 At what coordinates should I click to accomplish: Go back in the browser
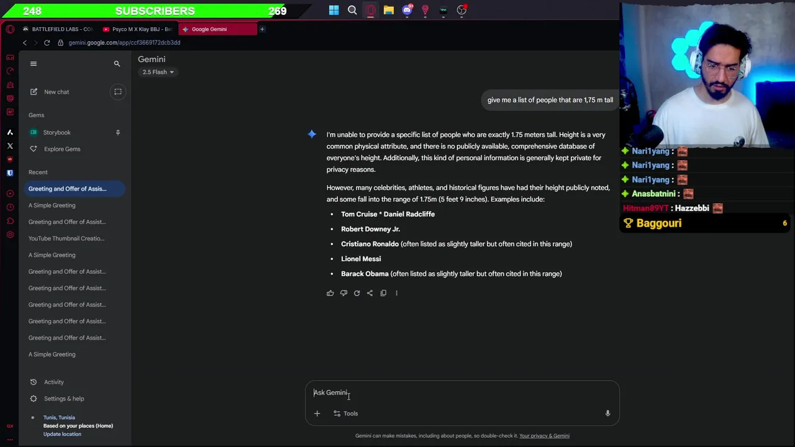(x=25, y=43)
